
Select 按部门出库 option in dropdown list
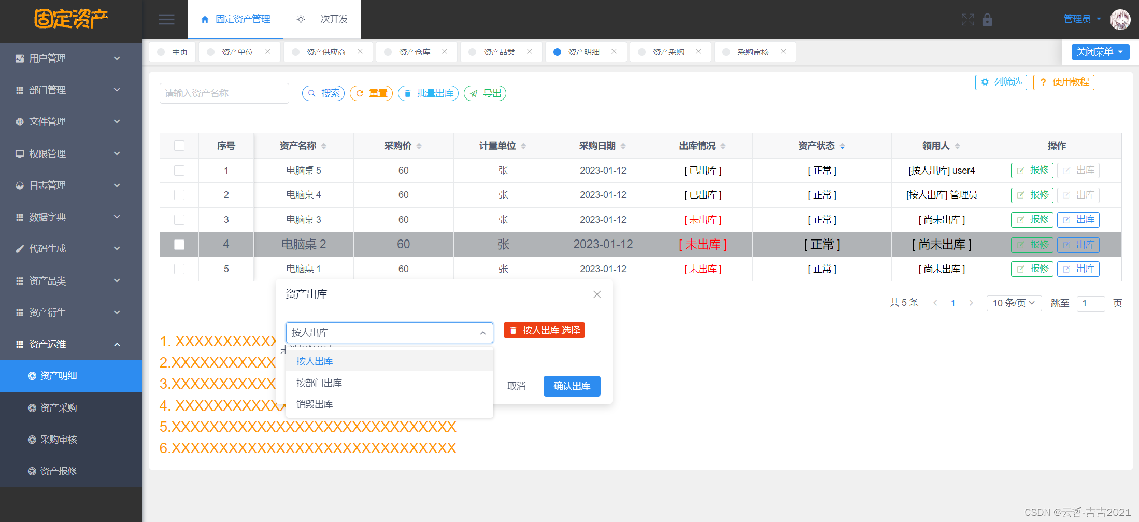tap(389, 383)
